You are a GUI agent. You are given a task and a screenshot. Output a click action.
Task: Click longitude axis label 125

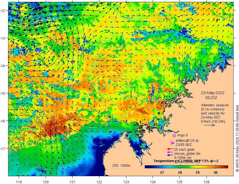(x=180, y=182)
